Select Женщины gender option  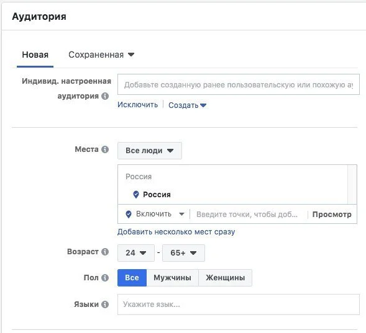pyautogui.click(x=225, y=278)
